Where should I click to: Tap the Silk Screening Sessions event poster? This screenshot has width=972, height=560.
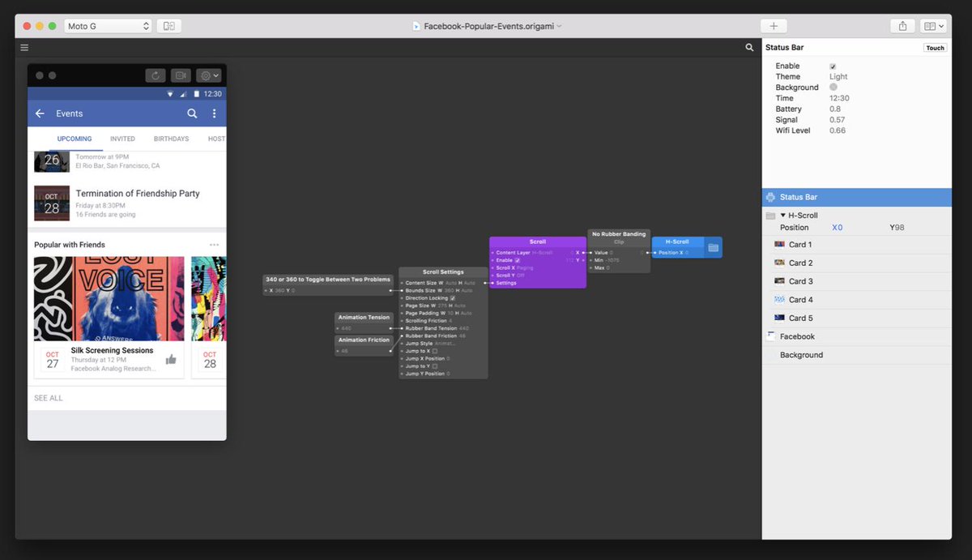click(x=109, y=299)
